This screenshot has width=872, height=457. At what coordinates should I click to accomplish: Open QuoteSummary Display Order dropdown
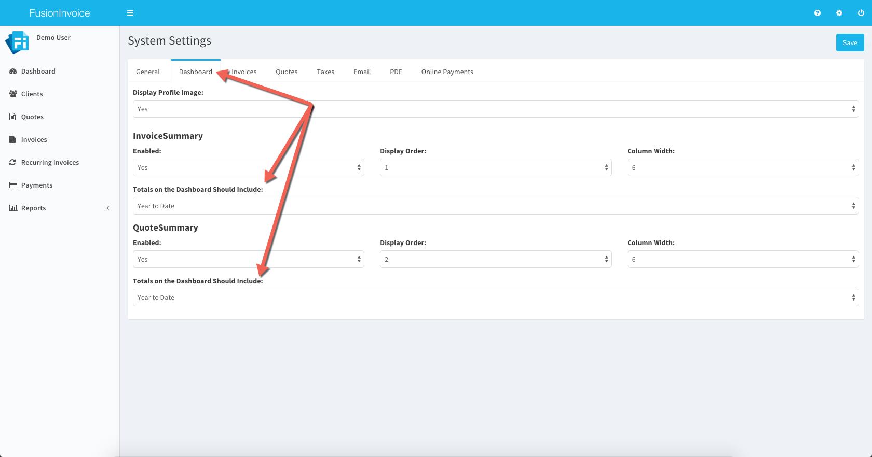[x=495, y=260]
